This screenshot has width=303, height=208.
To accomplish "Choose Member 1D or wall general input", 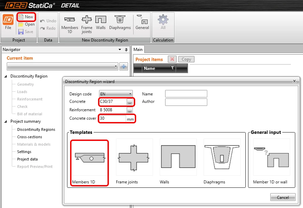I will click(x=272, y=161).
